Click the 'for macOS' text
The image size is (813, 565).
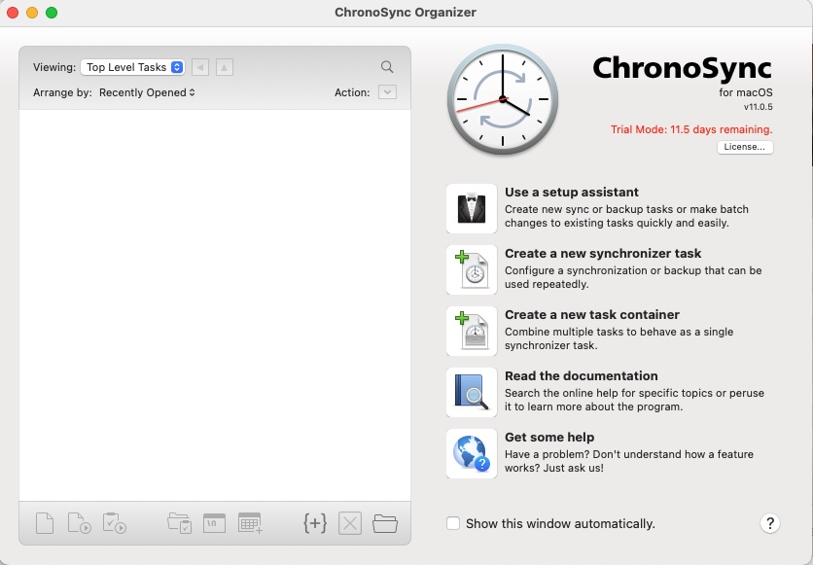pos(746,92)
